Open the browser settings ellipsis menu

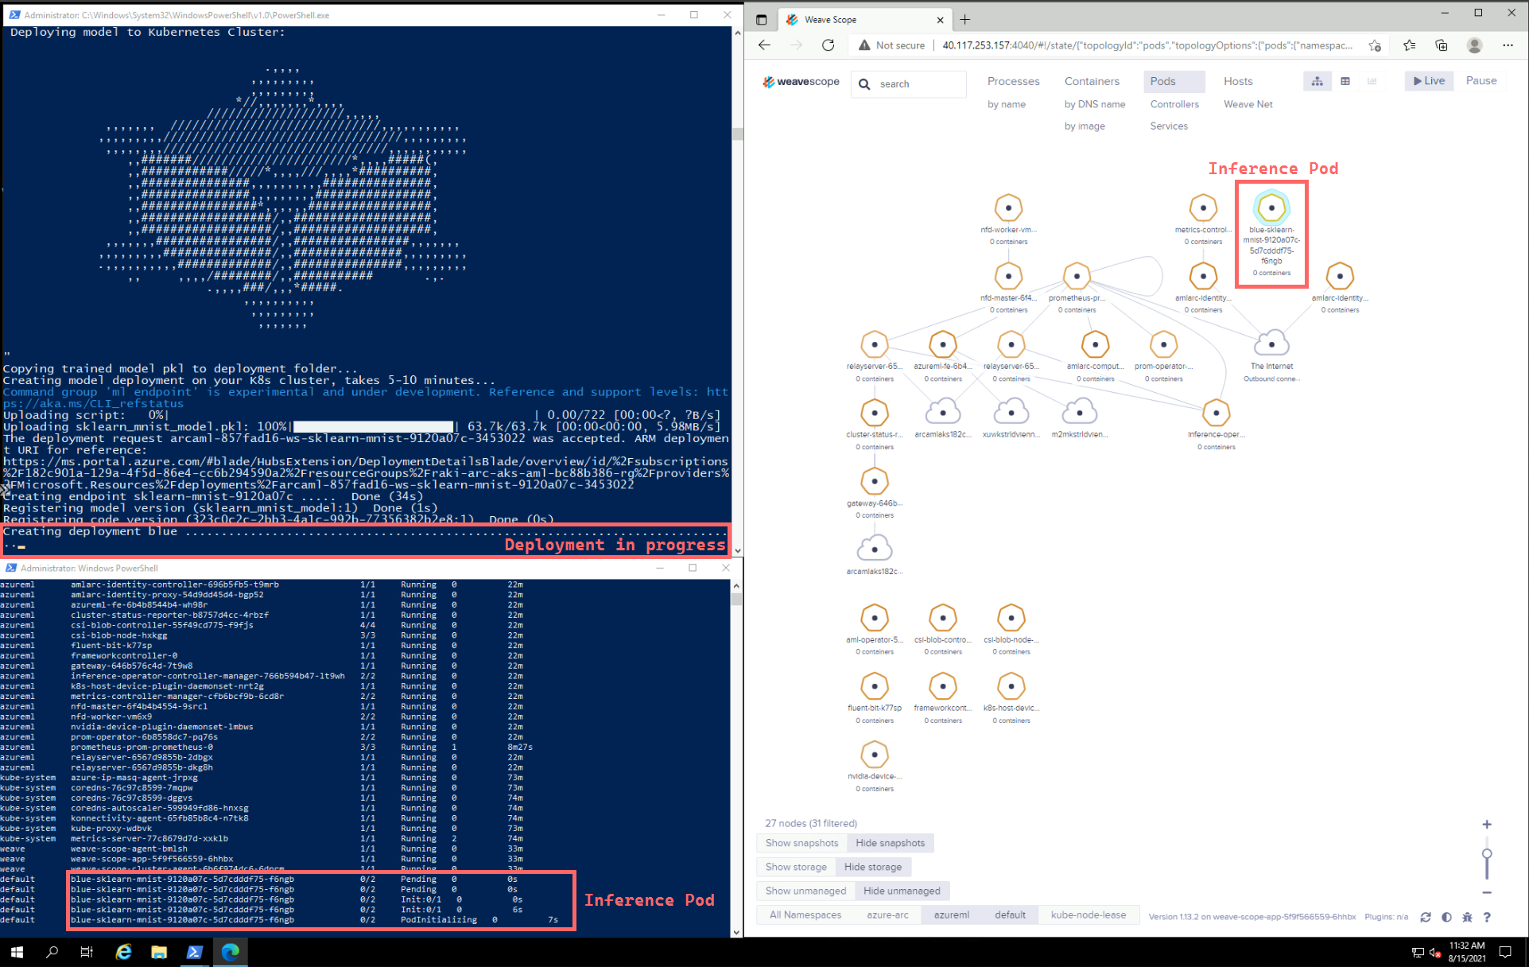tap(1507, 45)
